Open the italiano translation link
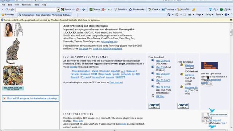233x131 pixels. pos(85,74)
